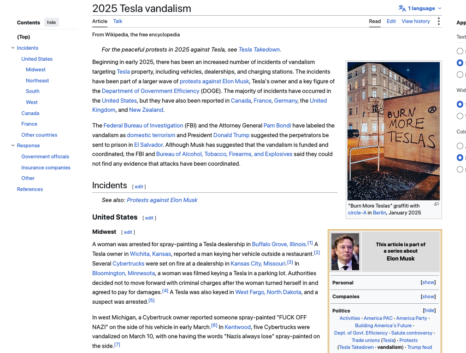Show the Personal section of Elon Musk sidebar
The width and height of the screenshot is (466, 353).
428,283
